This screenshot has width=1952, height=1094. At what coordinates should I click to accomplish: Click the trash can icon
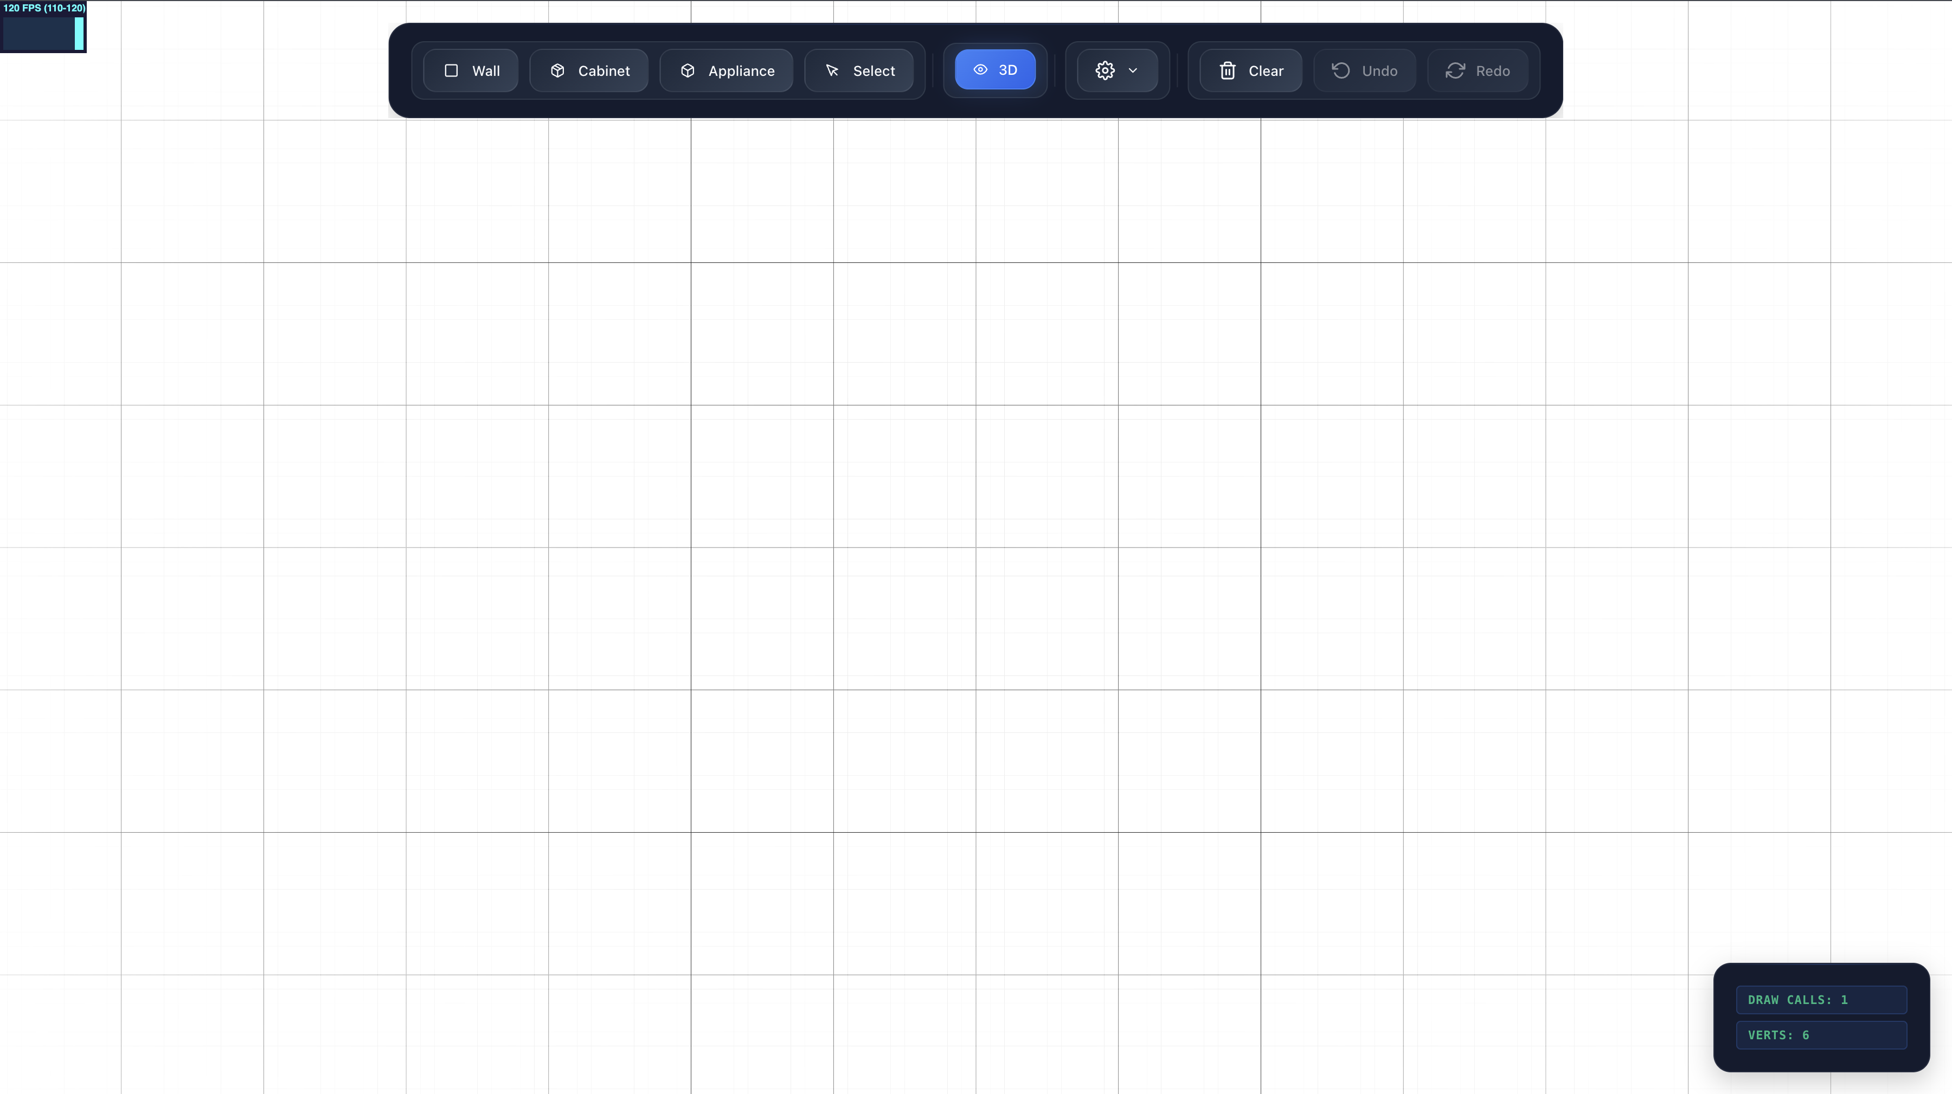[x=1228, y=70]
